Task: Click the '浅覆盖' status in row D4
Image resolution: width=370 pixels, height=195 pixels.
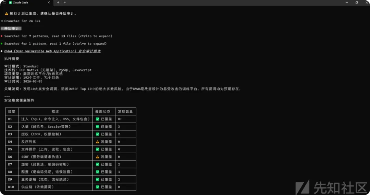Action: [107, 142]
